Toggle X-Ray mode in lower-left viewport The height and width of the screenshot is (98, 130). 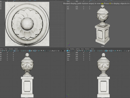52,51
